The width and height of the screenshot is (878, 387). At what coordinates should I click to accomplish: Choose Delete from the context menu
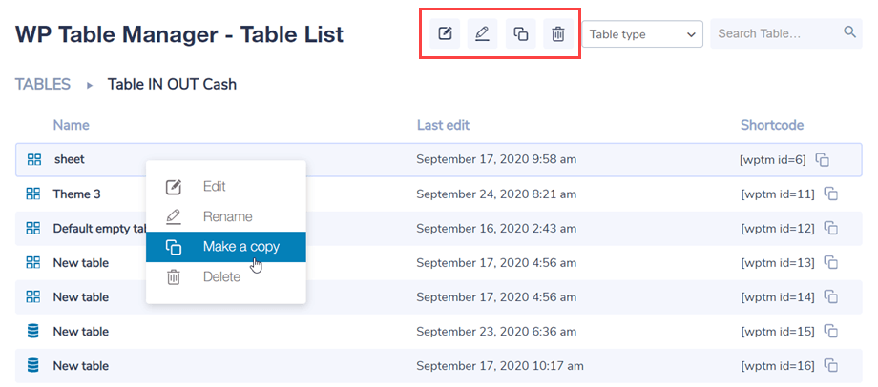click(221, 277)
